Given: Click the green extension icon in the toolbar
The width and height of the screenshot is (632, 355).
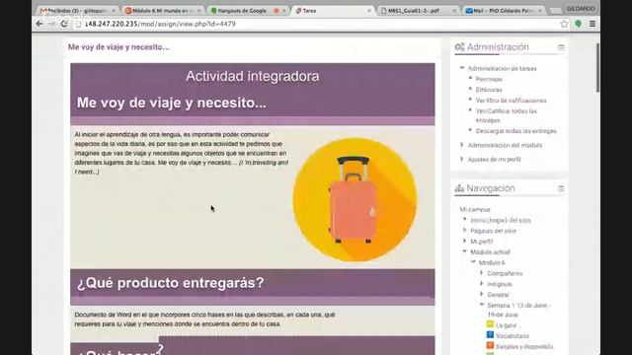Looking at the screenshot, I should tap(579, 24).
